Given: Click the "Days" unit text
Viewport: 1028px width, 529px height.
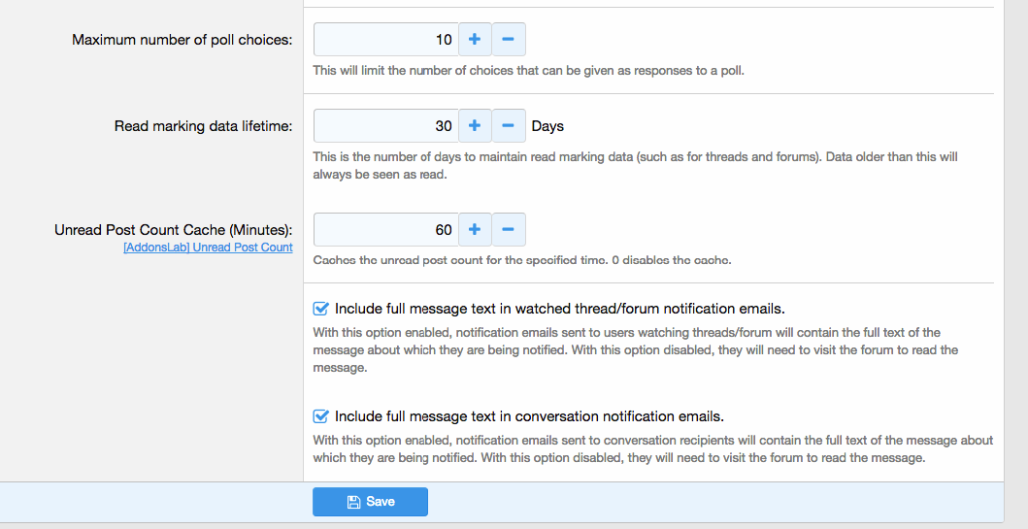Looking at the screenshot, I should click(x=547, y=126).
